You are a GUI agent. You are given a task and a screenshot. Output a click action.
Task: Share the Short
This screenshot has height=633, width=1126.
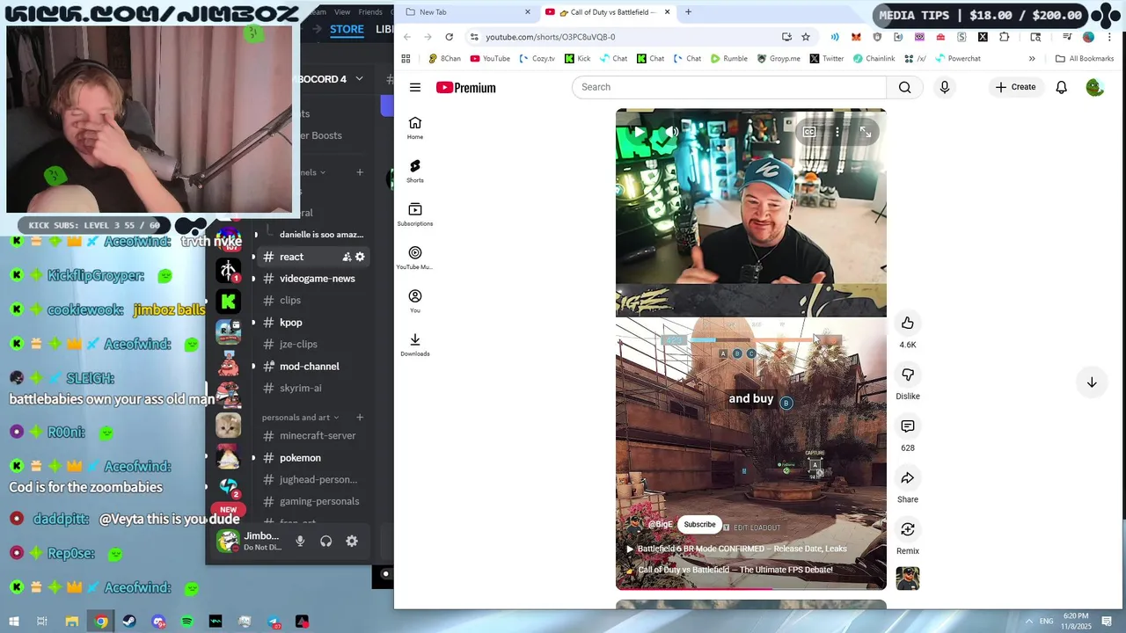pos(908,477)
